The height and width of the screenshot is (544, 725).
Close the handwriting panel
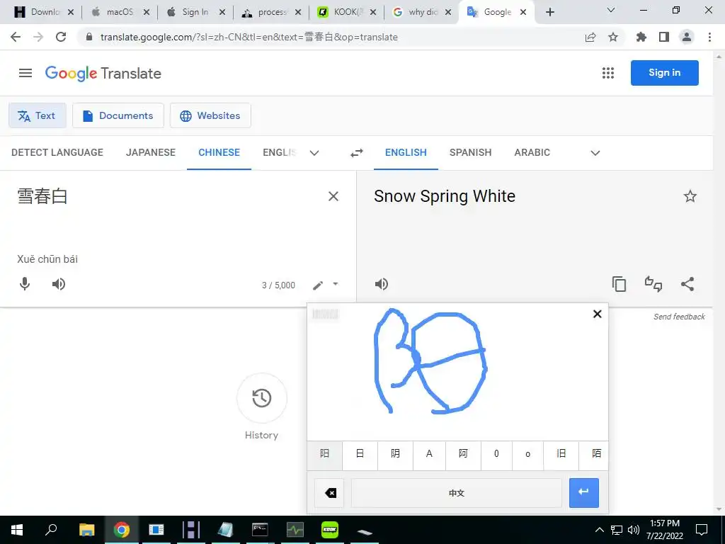(598, 314)
